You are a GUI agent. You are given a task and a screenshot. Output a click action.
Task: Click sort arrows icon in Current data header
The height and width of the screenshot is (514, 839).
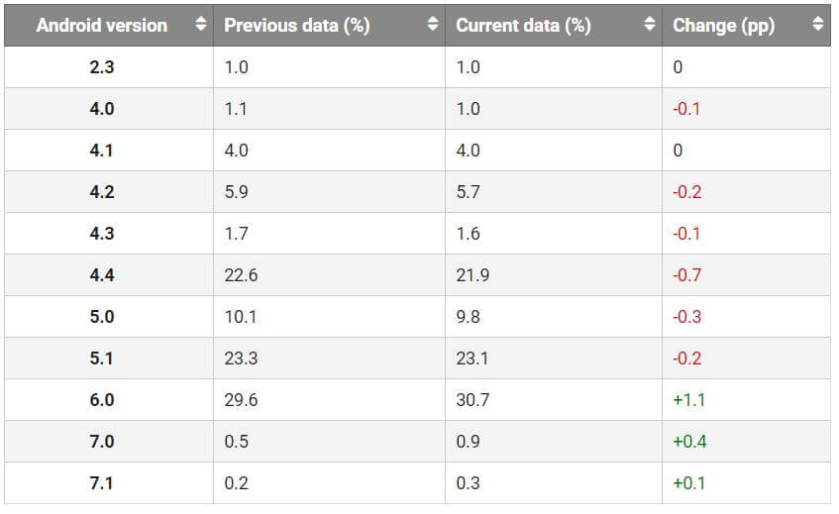pyautogui.click(x=649, y=25)
